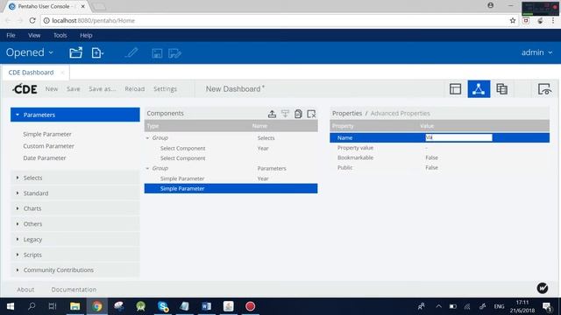Collapse the Selects group row
561x315 pixels.
pyautogui.click(x=147, y=138)
